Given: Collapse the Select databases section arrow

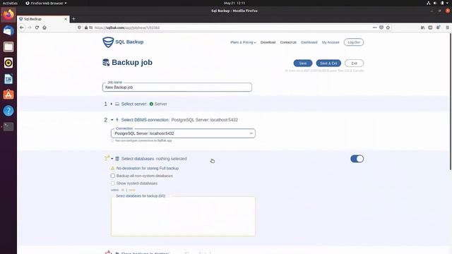Looking at the screenshot, I should point(112,159).
